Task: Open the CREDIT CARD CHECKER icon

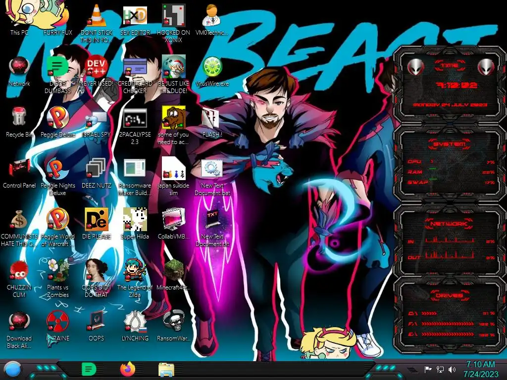Action: [x=135, y=74]
